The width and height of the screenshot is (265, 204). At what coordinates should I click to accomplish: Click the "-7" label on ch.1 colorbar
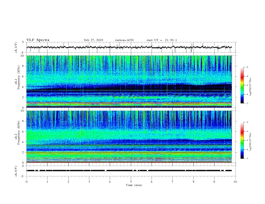(247, 103)
